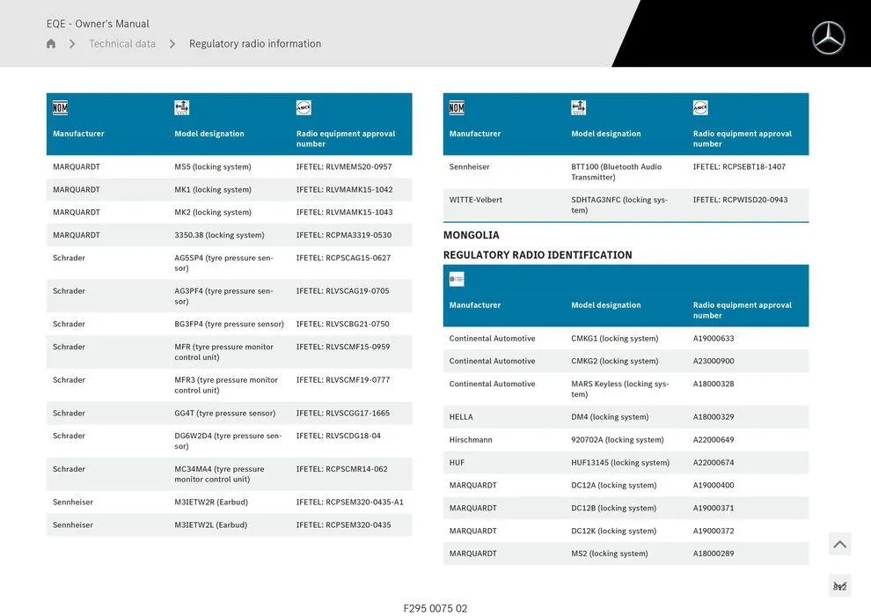This screenshot has width=871, height=616.
Task: Click the icon in the Mongolia table header
Action: point(457,279)
